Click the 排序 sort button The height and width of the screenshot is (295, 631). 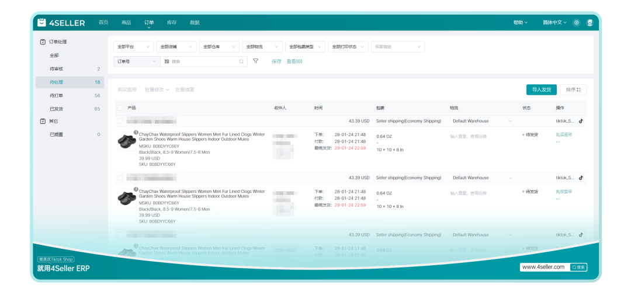point(573,90)
